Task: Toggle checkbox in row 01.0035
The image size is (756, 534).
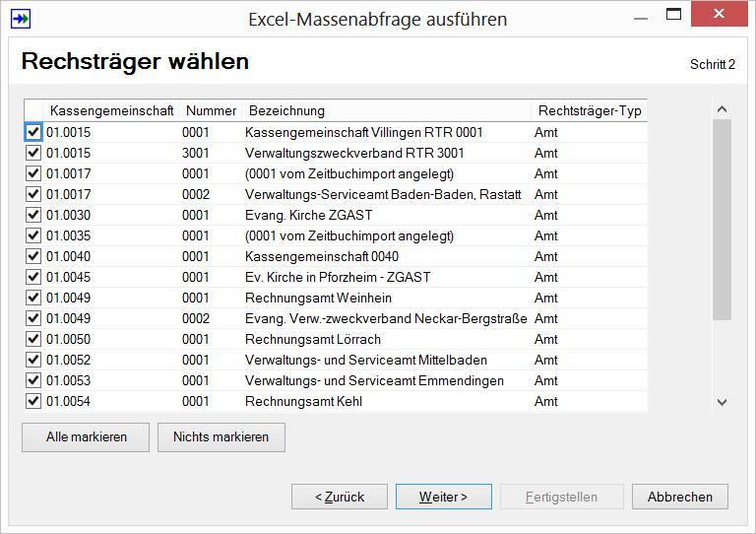Action: click(33, 235)
